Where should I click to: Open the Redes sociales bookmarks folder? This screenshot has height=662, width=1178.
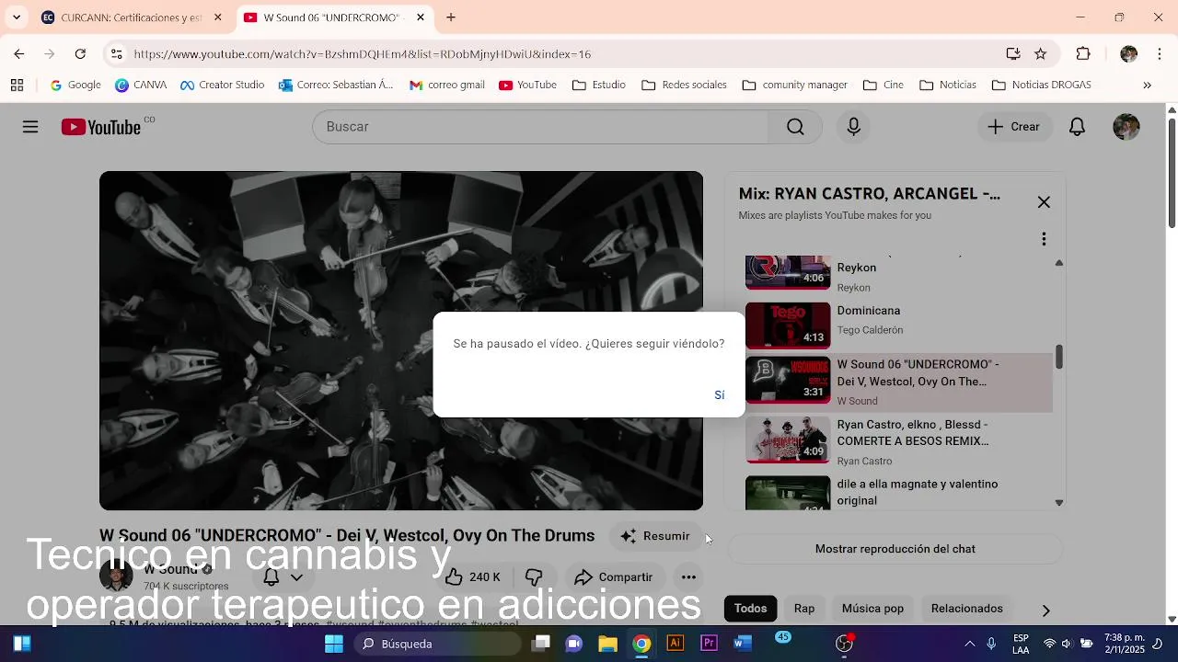tap(684, 86)
